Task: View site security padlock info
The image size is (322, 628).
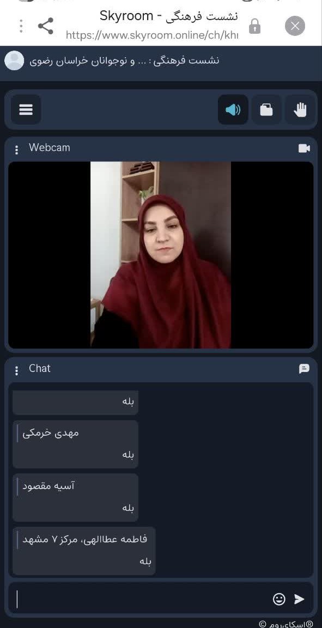Action: pyautogui.click(x=254, y=26)
